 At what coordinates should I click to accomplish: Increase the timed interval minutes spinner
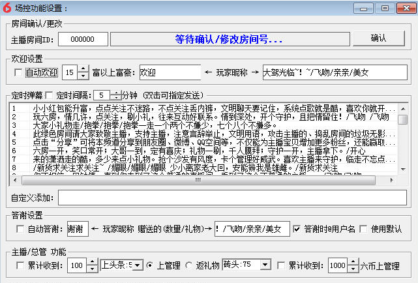click(x=116, y=92)
